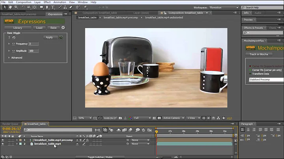284x159 pixels.
Task: Expand the Advanced section
Action: coord(9,57)
